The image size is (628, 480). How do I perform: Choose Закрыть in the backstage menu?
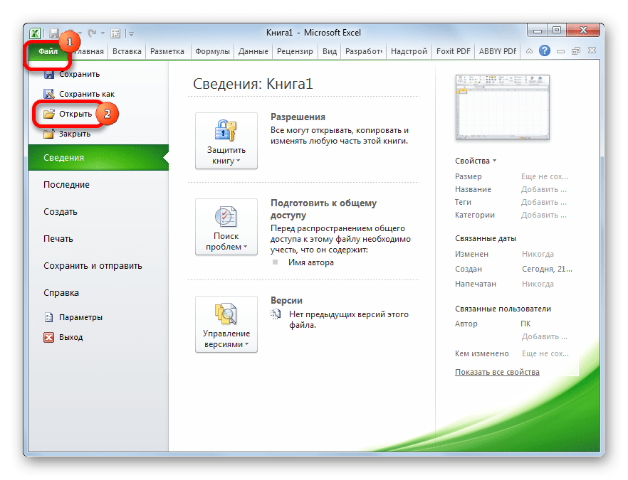tap(75, 134)
